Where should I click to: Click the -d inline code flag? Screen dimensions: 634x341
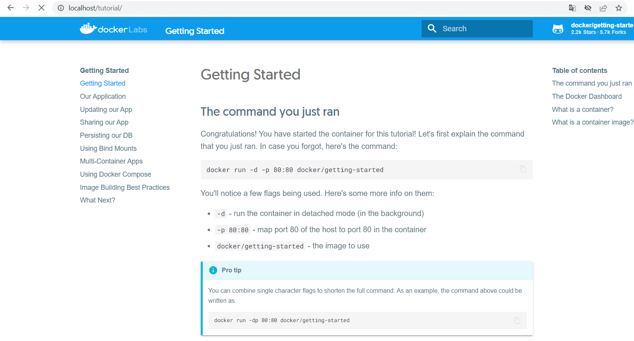coord(221,214)
